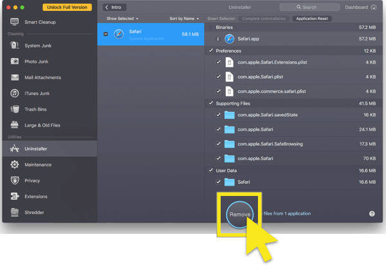Uncheck the Safari user data folder checkbox
This screenshot has width=386, height=266.
218,182
